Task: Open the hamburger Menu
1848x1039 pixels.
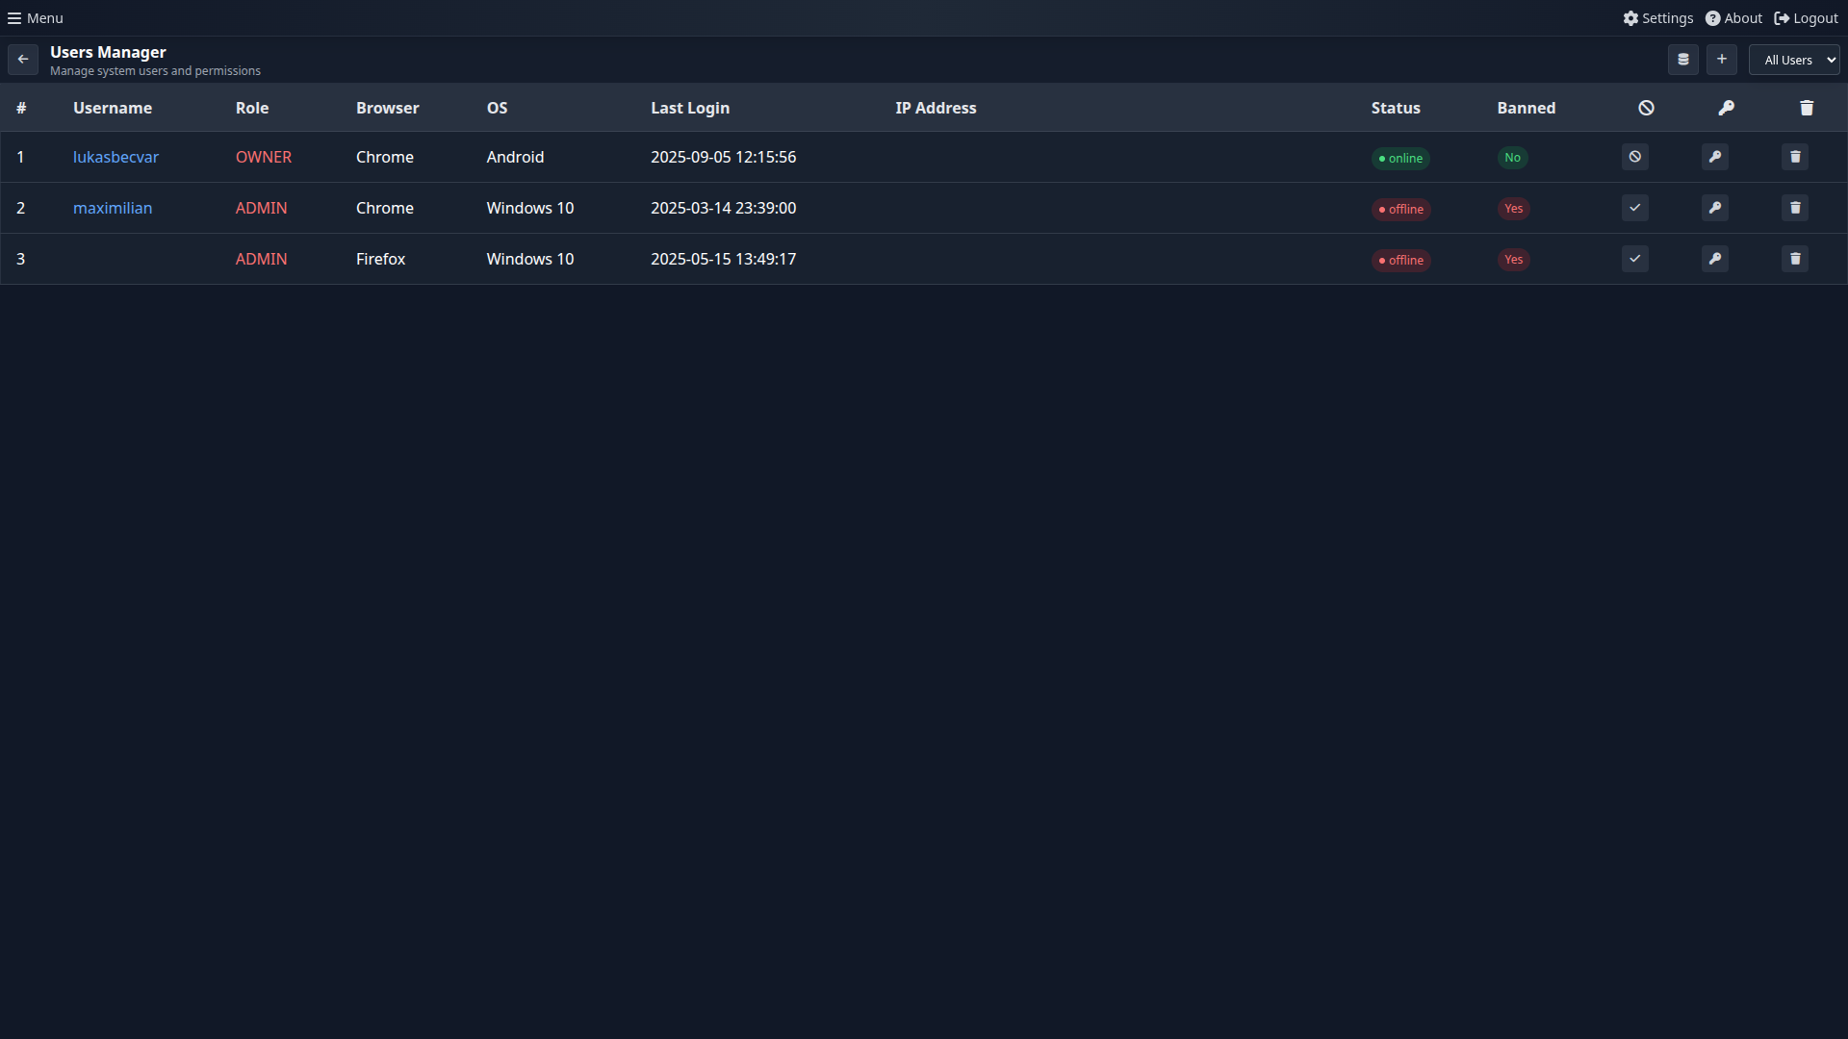Action: (x=36, y=18)
